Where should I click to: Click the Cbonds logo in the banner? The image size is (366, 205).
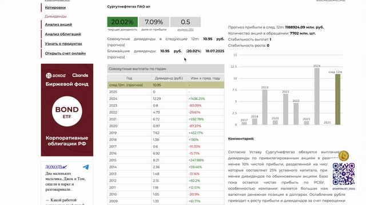(80, 75)
